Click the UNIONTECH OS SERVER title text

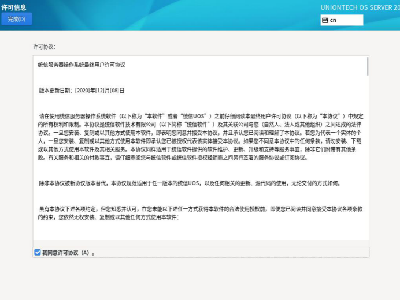tap(360, 7)
